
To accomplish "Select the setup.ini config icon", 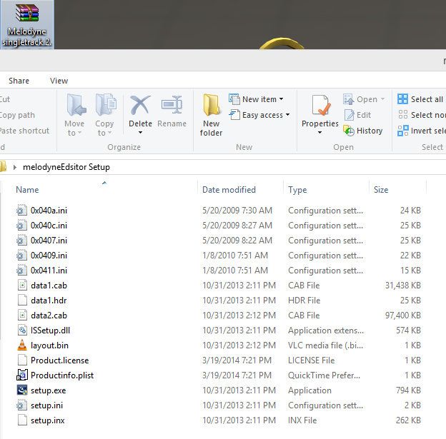I will pos(21,405).
